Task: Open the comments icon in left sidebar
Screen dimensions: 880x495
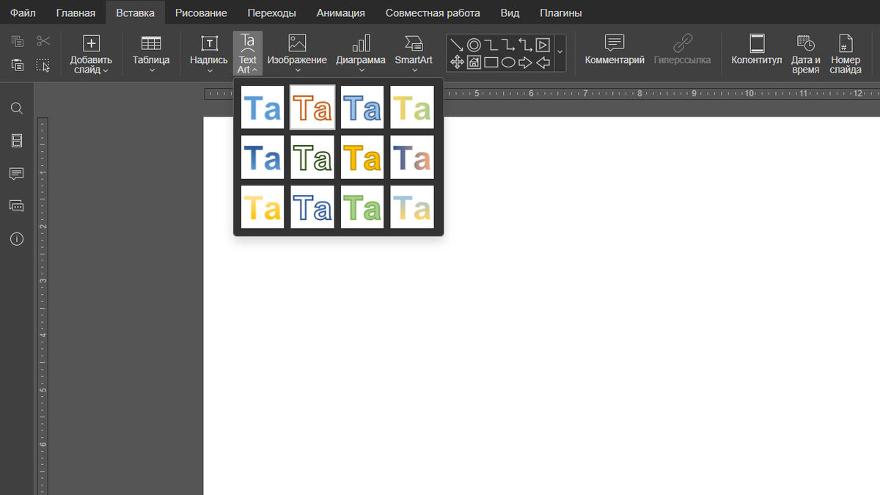Action: 16,174
